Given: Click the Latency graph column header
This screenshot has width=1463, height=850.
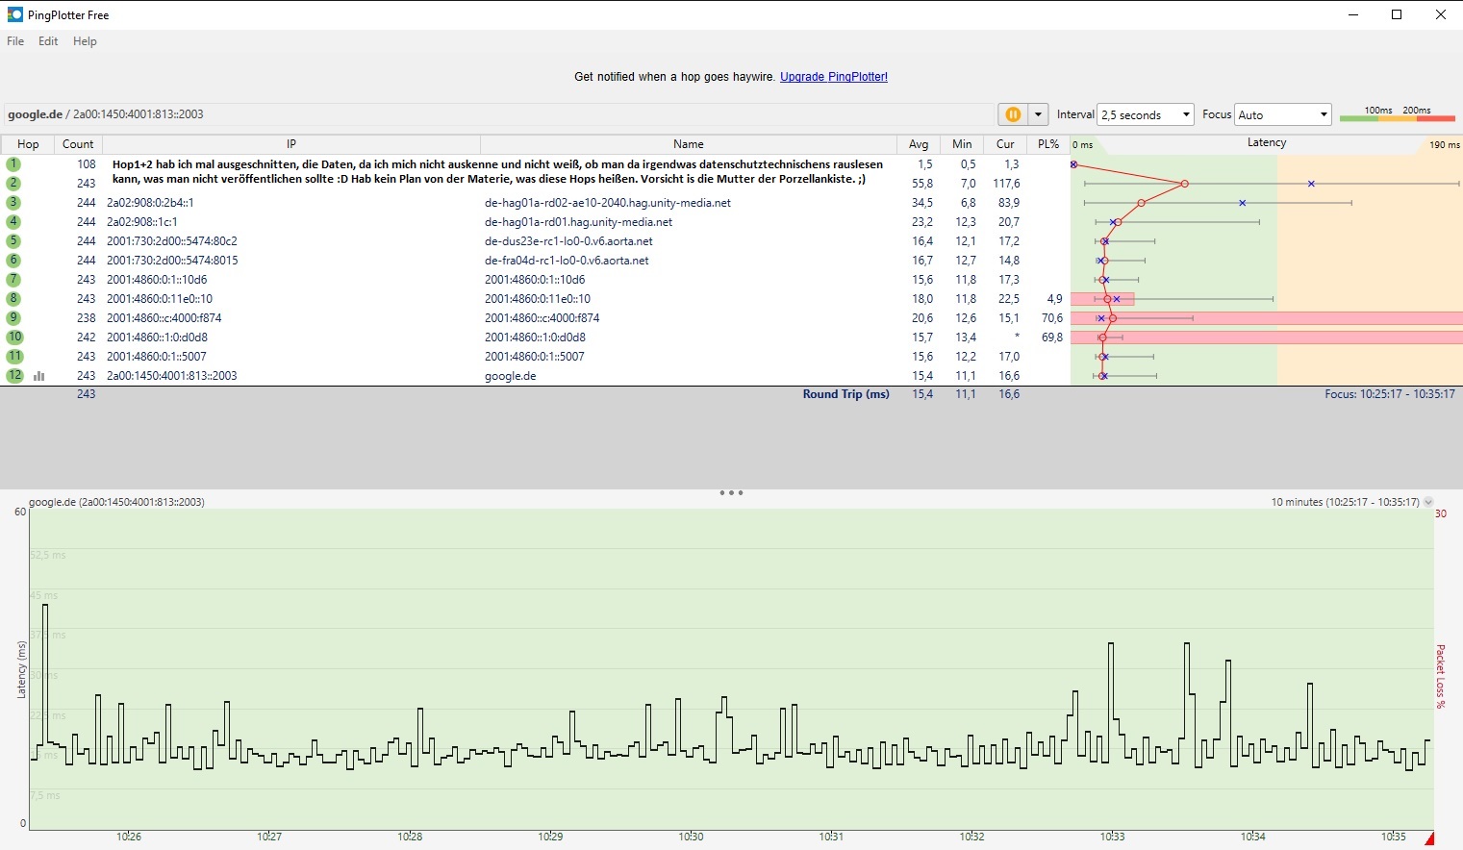Looking at the screenshot, I should [1267, 143].
